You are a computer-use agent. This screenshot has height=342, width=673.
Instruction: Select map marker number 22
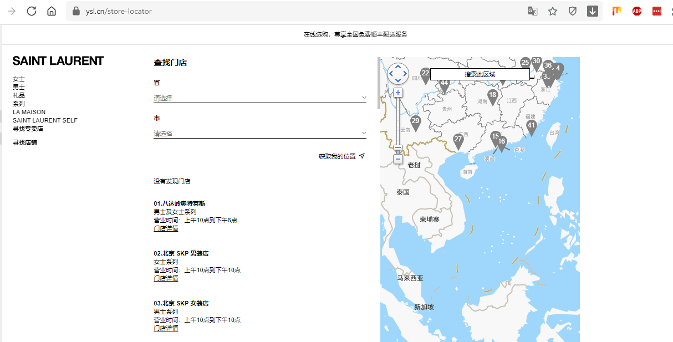425,76
